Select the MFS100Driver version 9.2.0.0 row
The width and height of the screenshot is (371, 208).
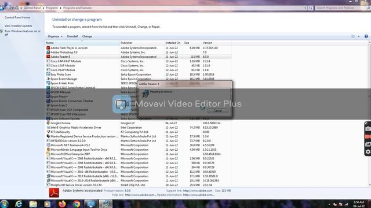pos(138,141)
